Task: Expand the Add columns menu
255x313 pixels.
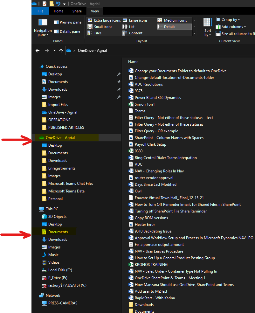Action: tap(231, 27)
